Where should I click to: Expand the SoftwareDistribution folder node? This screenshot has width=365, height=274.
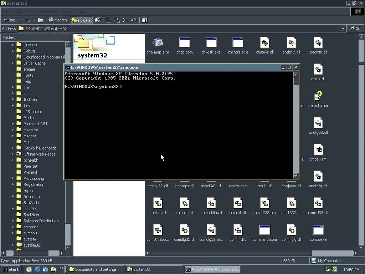(x=12, y=220)
